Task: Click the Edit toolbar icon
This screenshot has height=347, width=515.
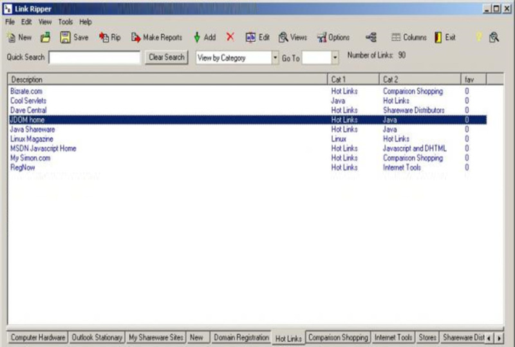Action: click(250, 37)
